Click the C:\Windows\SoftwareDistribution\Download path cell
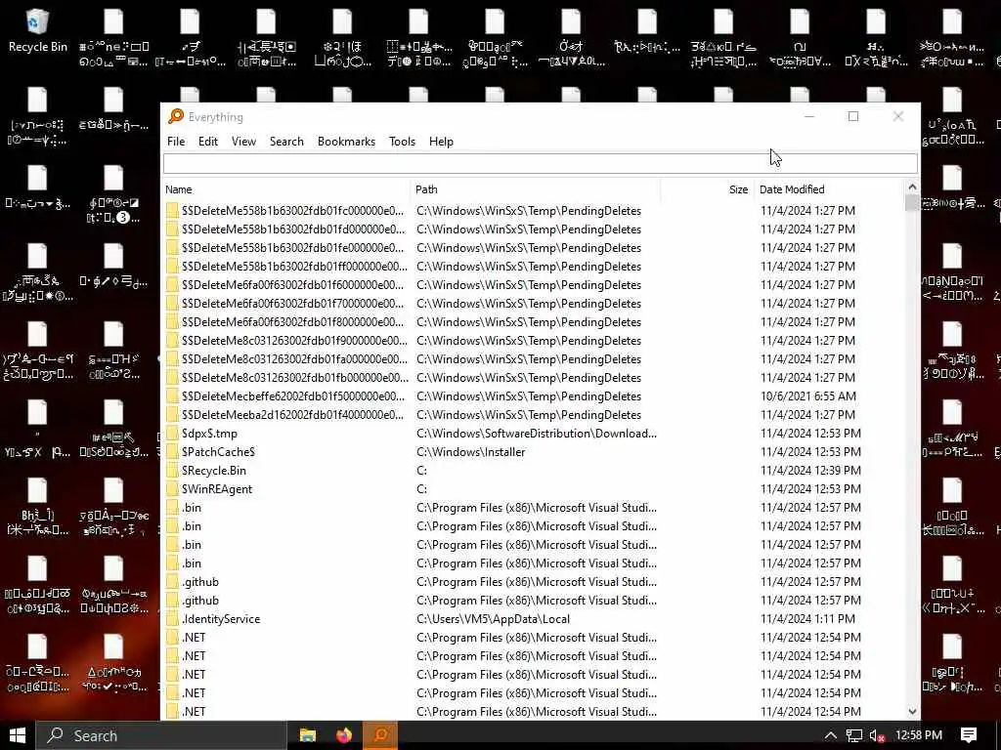Screen dimensions: 1001x750 pyautogui.click(x=537, y=434)
